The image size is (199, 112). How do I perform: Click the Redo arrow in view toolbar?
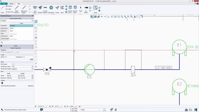pos(105,16)
